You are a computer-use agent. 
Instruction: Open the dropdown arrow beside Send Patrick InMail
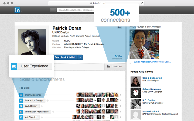(80, 57)
